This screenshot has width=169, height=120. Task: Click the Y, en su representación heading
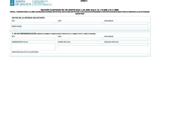[24, 34]
